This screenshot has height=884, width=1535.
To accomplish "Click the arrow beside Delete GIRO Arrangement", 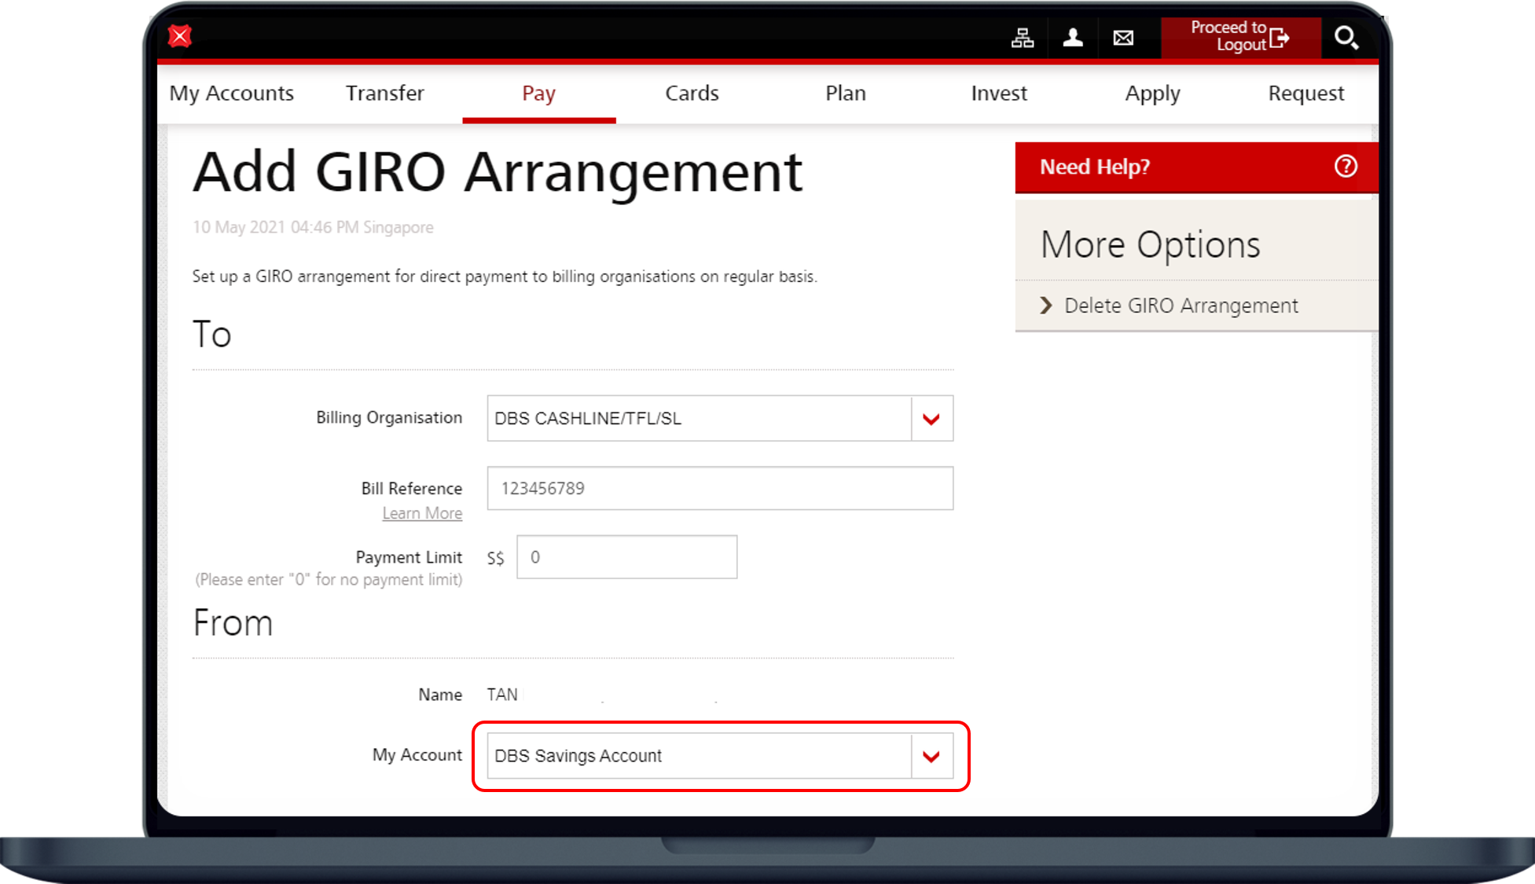I will click(x=1046, y=306).
